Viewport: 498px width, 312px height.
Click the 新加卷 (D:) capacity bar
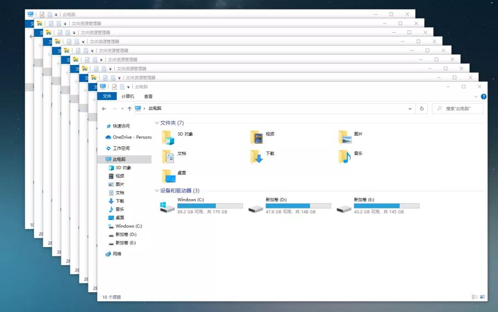point(298,206)
